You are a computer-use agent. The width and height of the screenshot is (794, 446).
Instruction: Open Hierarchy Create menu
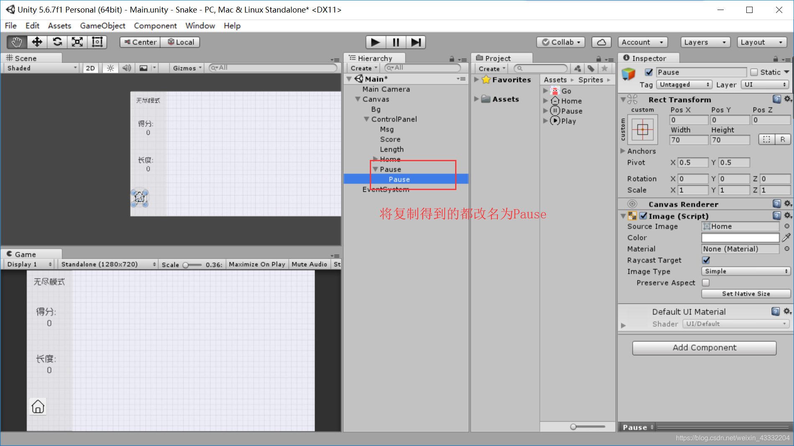coord(364,68)
